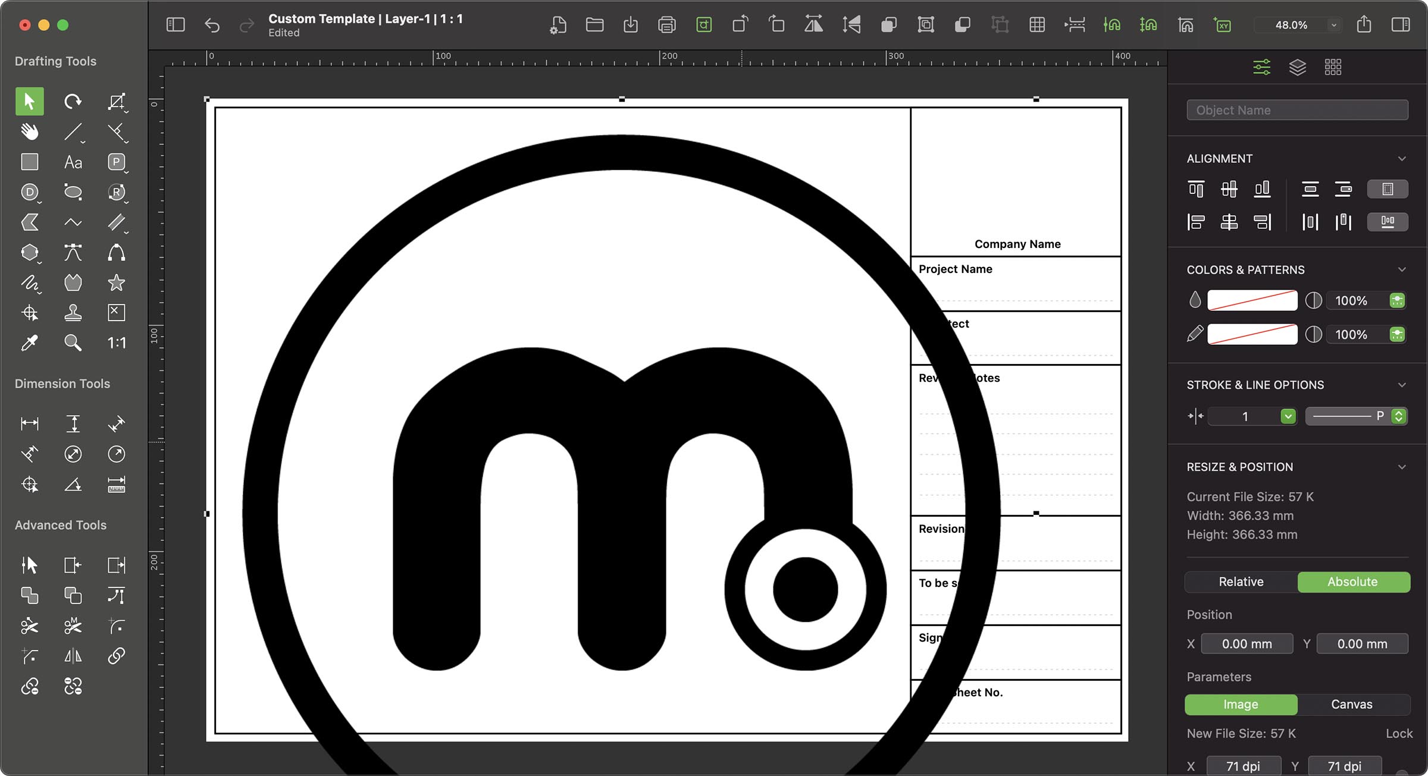Select the Eyedropper tool
The image size is (1428, 776).
pyautogui.click(x=29, y=343)
